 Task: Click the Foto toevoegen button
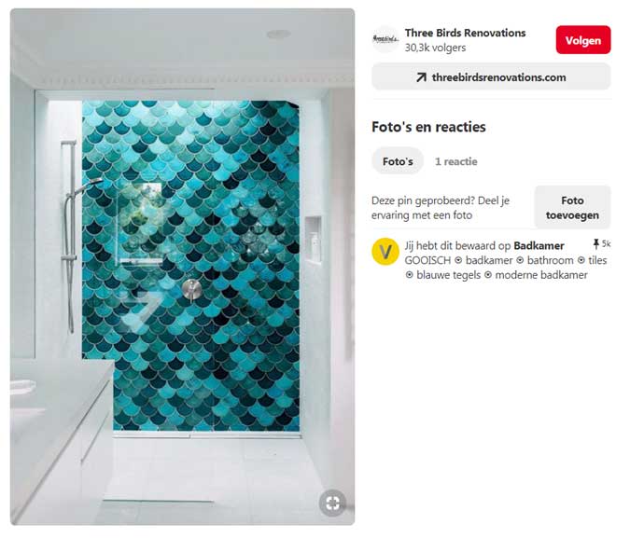572,207
